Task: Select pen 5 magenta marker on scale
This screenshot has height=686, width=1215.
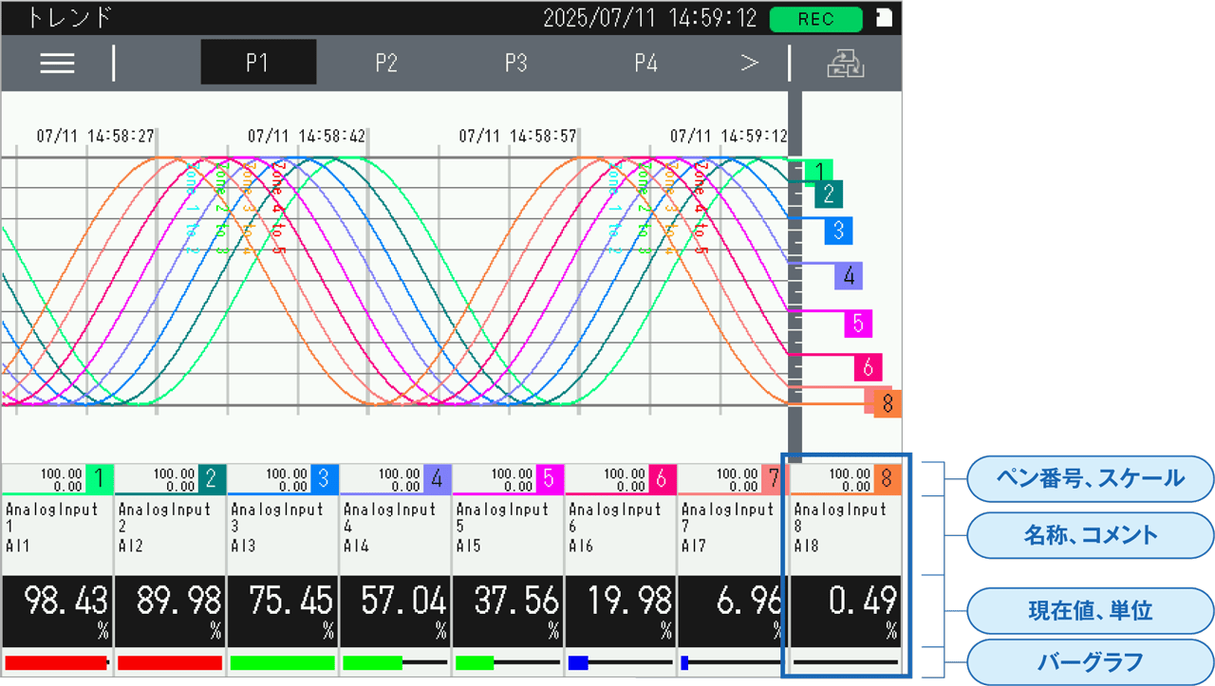Action: (x=857, y=324)
